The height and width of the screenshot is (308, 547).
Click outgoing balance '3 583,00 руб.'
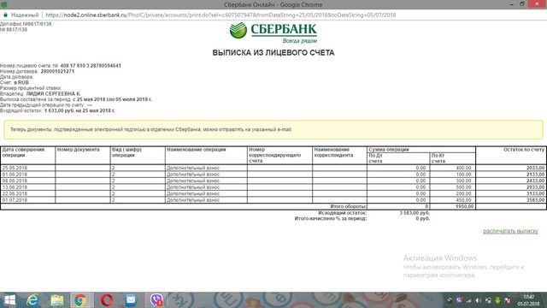(x=415, y=213)
